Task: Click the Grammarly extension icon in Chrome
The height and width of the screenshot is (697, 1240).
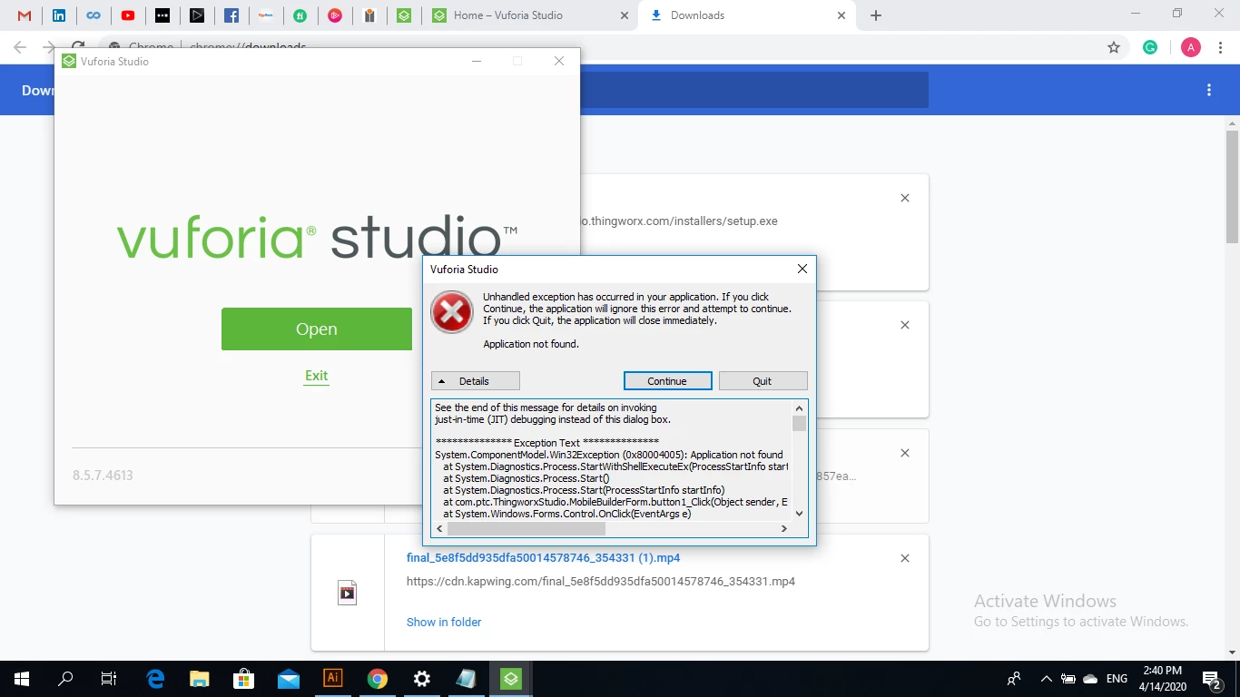Action: click(x=1150, y=47)
